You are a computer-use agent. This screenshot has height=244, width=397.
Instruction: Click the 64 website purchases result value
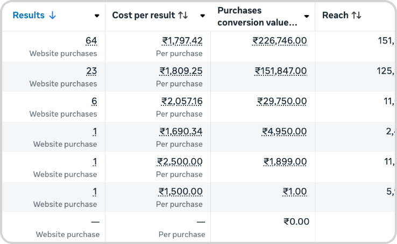pyautogui.click(x=91, y=41)
